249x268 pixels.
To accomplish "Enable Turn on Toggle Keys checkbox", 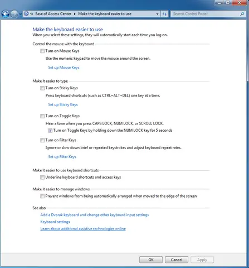I will tap(42, 116).
